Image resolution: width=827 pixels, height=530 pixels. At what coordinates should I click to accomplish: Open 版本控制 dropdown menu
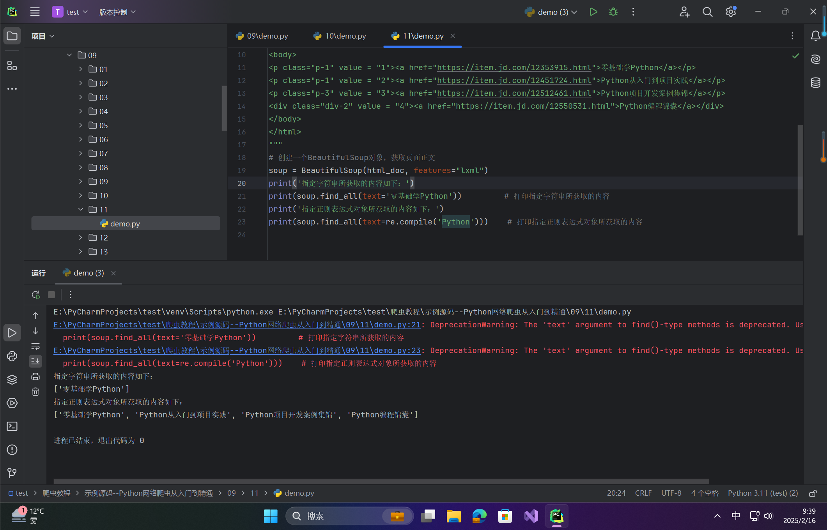(117, 12)
